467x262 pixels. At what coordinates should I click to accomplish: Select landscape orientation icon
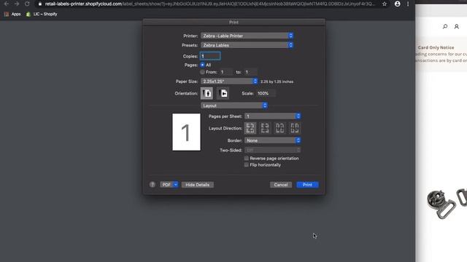pos(223,93)
